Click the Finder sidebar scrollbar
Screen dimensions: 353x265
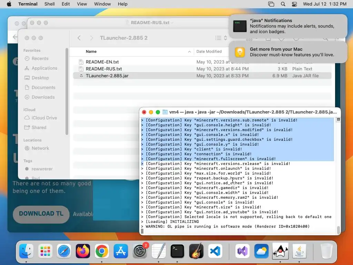[x=67, y=91]
